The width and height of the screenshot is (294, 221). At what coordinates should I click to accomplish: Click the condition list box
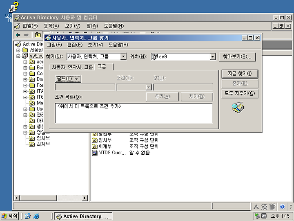[x=134, y=113]
